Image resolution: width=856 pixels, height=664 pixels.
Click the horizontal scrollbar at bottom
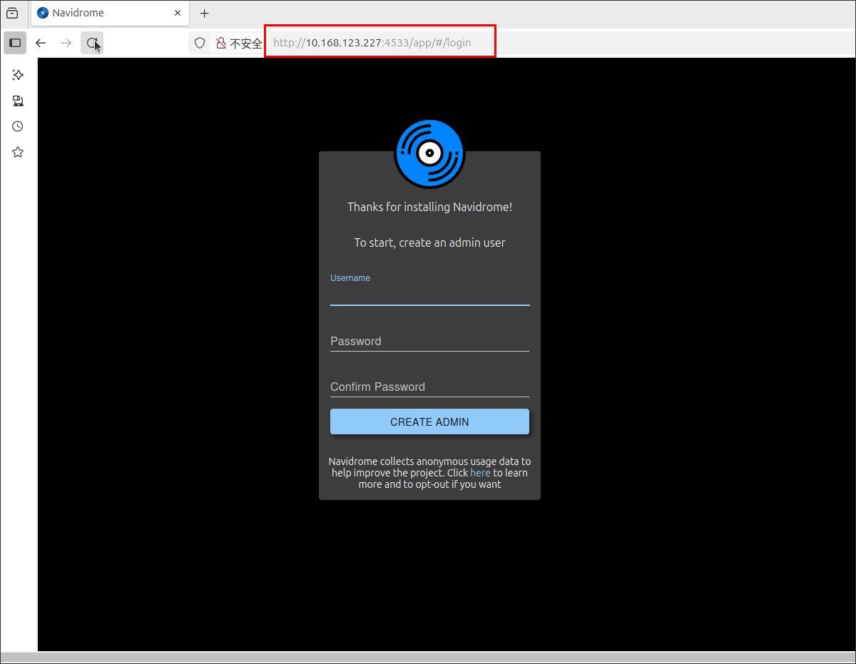pos(428,657)
